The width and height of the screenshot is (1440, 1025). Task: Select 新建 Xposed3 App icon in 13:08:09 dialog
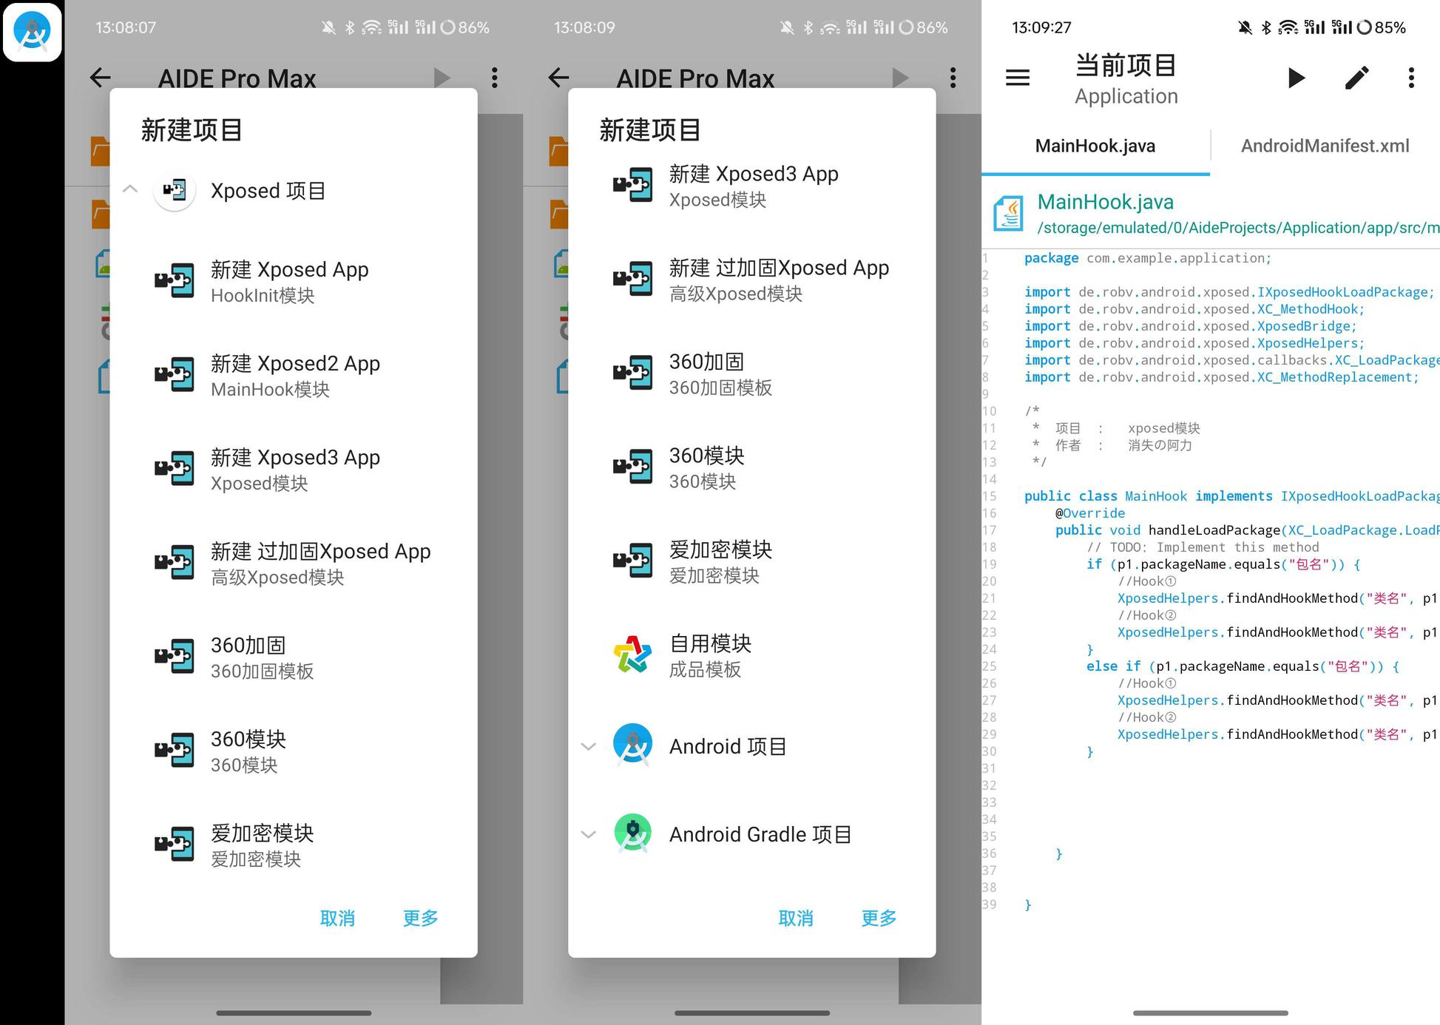coord(633,186)
